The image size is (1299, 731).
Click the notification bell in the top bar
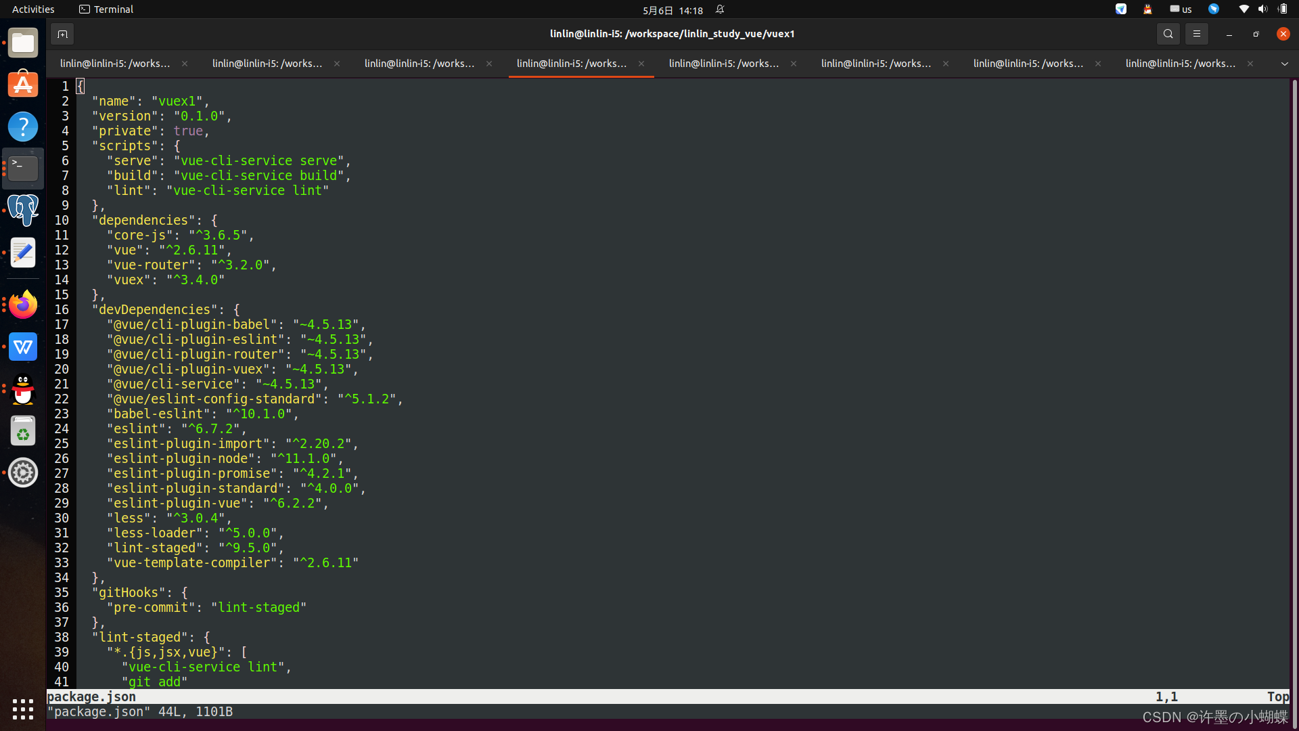(720, 9)
